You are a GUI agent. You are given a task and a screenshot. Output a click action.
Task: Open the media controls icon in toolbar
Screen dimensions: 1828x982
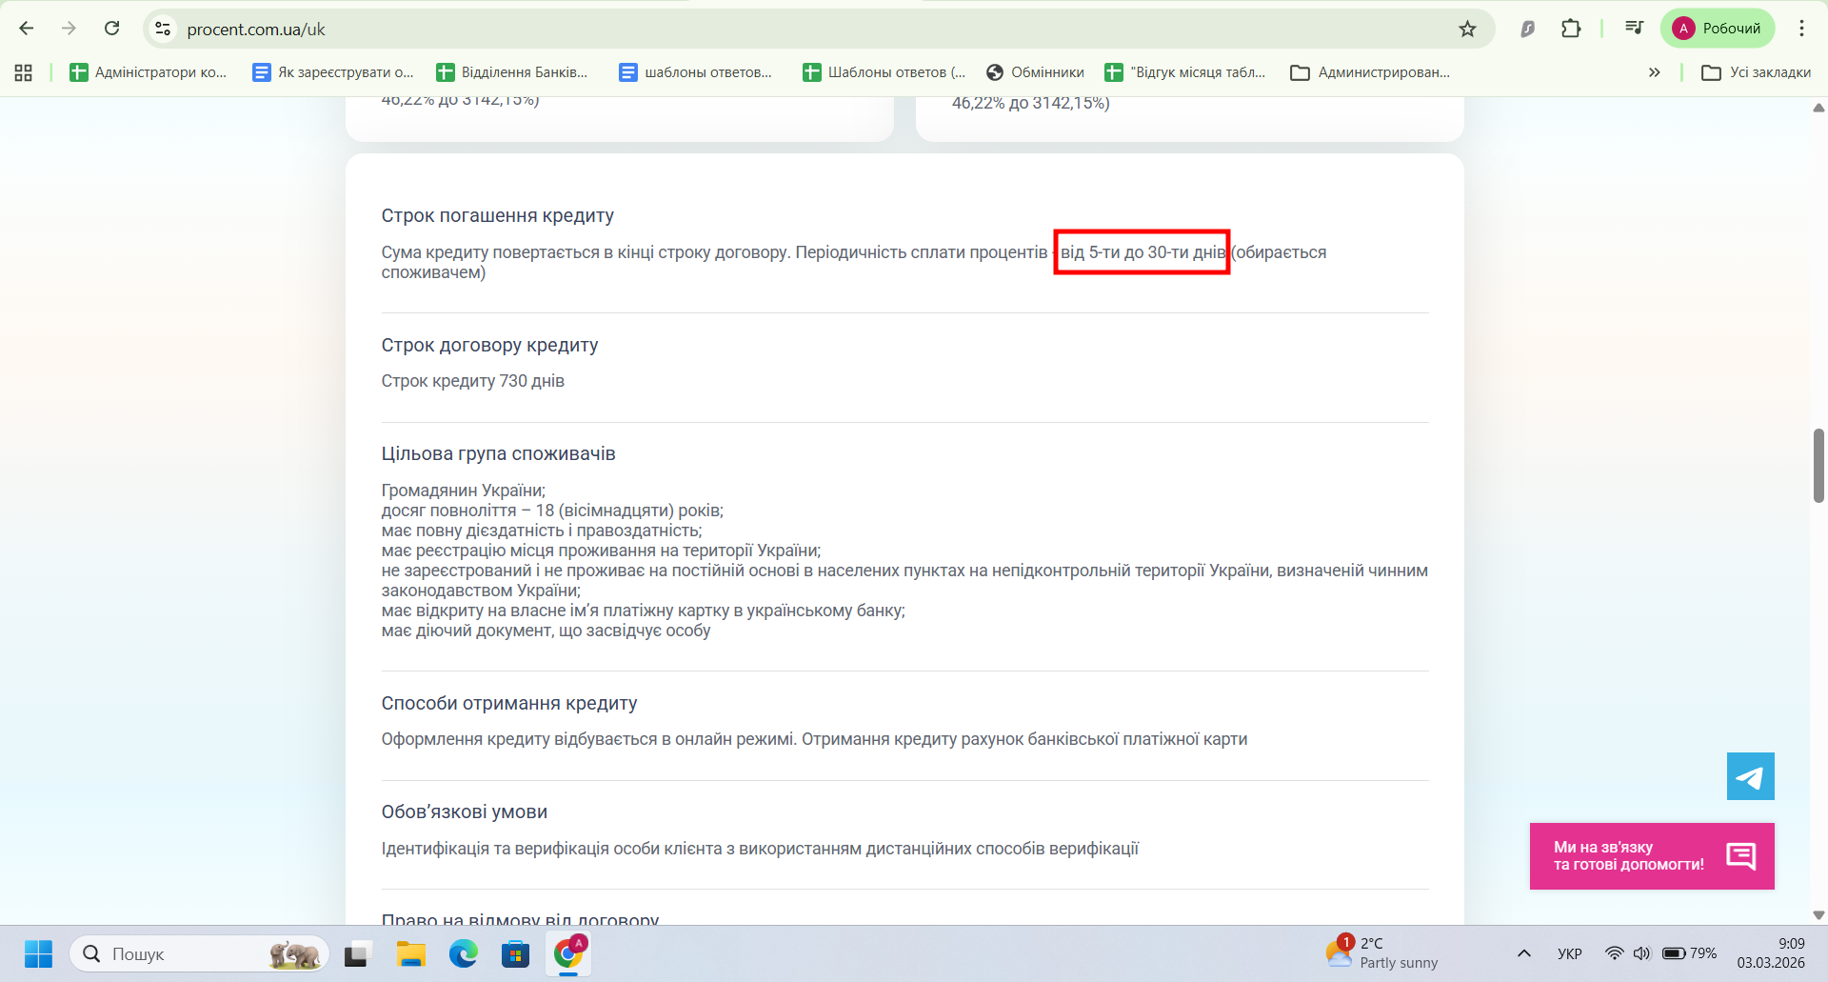1634,29
